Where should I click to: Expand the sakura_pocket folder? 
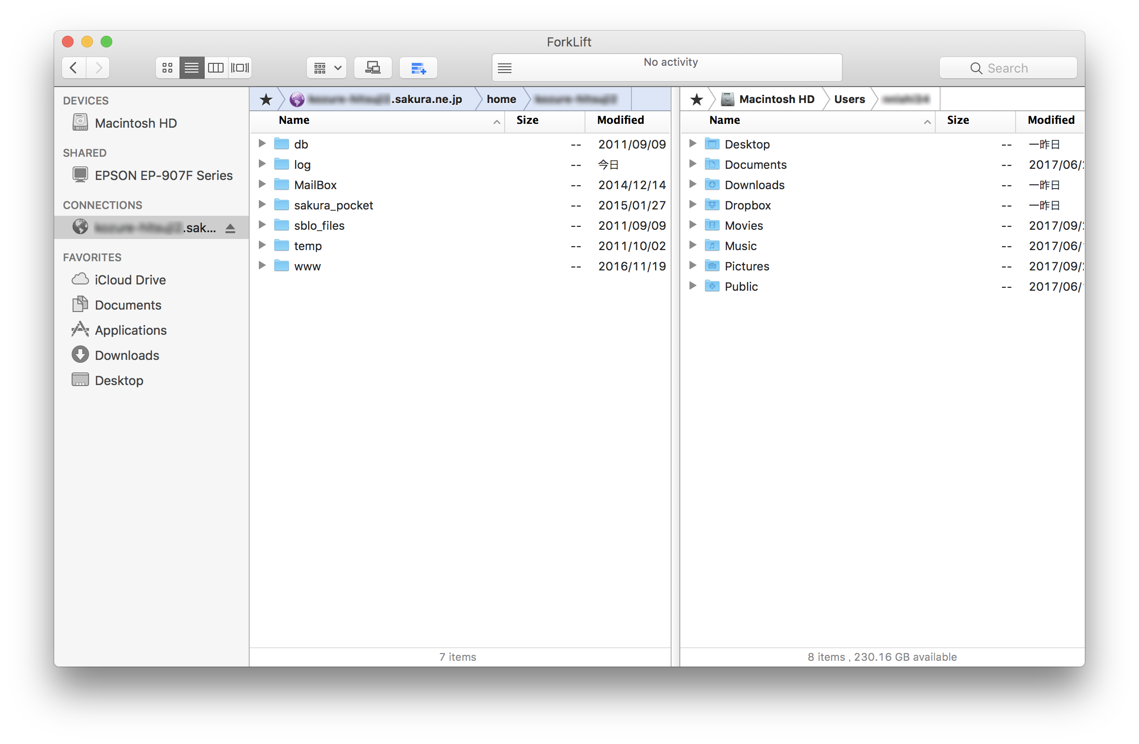[x=262, y=204]
